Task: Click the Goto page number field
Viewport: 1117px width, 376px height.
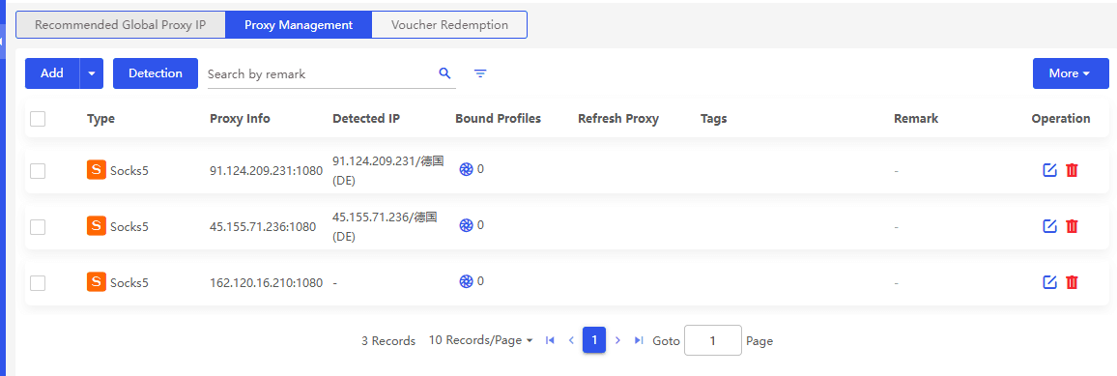Action: coord(712,340)
